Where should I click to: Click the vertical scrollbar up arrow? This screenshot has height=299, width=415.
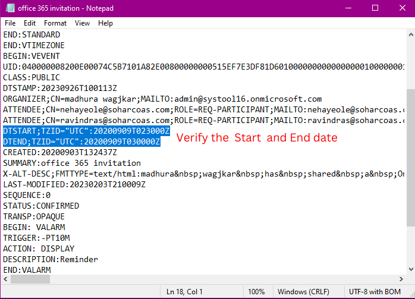[411, 34]
